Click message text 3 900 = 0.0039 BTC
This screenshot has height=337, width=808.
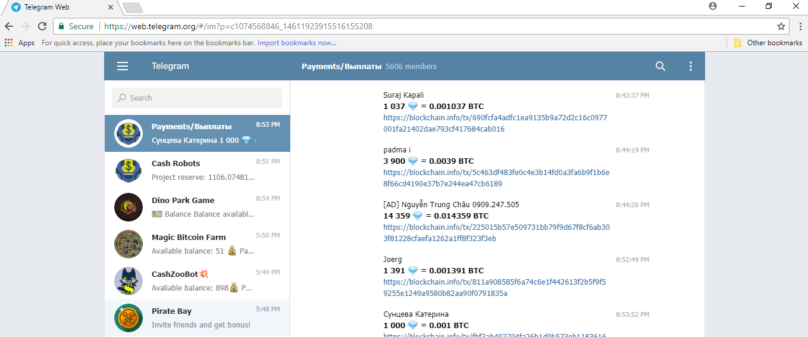click(x=428, y=161)
